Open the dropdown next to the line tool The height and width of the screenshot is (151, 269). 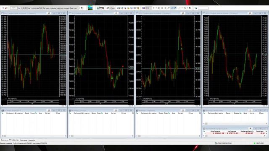click(x=182, y=8)
